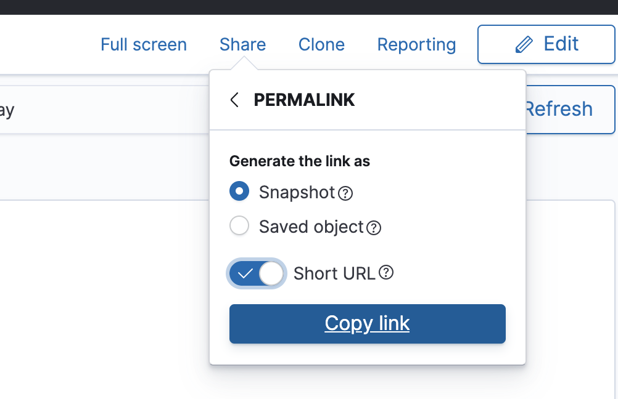
Task: Choose the Saved object radio button
Action: (x=239, y=226)
